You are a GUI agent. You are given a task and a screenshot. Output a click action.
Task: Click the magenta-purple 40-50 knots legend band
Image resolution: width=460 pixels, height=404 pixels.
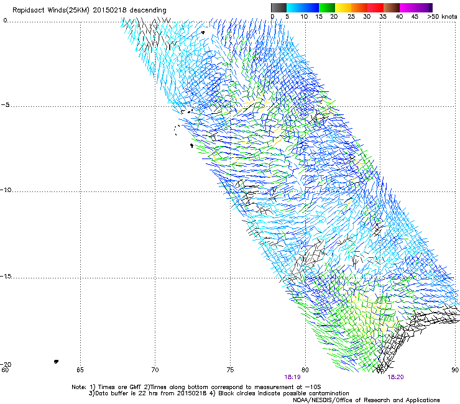pos(416,7)
